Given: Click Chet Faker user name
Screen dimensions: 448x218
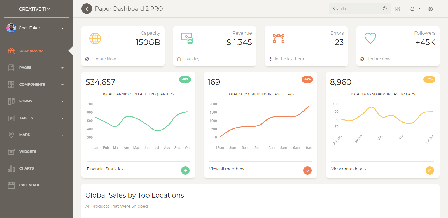Looking at the screenshot, I should 29,28.
